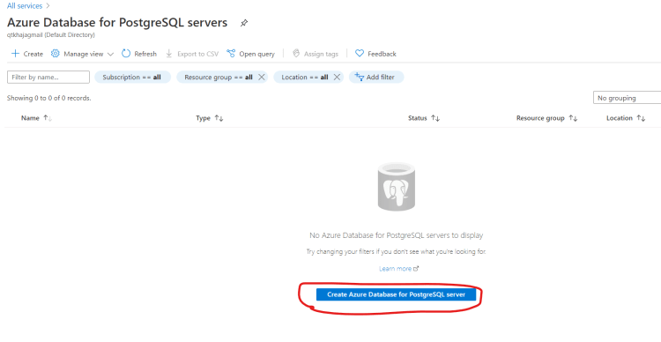Click Create Azure Database for PostgreSQL server

tap(396, 294)
